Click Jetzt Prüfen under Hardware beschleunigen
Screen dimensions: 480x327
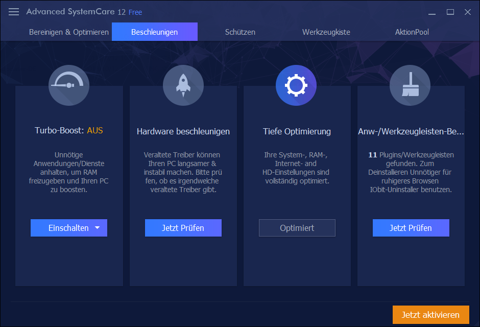coord(183,228)
